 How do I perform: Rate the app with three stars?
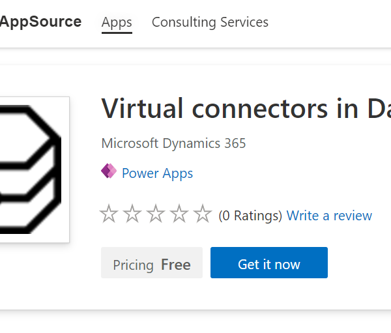[156, 214]
